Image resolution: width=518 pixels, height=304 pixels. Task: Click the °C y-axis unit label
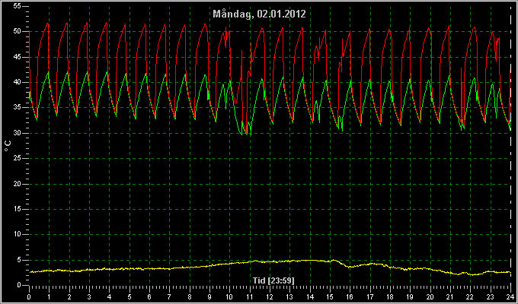[x=8, y=145]
